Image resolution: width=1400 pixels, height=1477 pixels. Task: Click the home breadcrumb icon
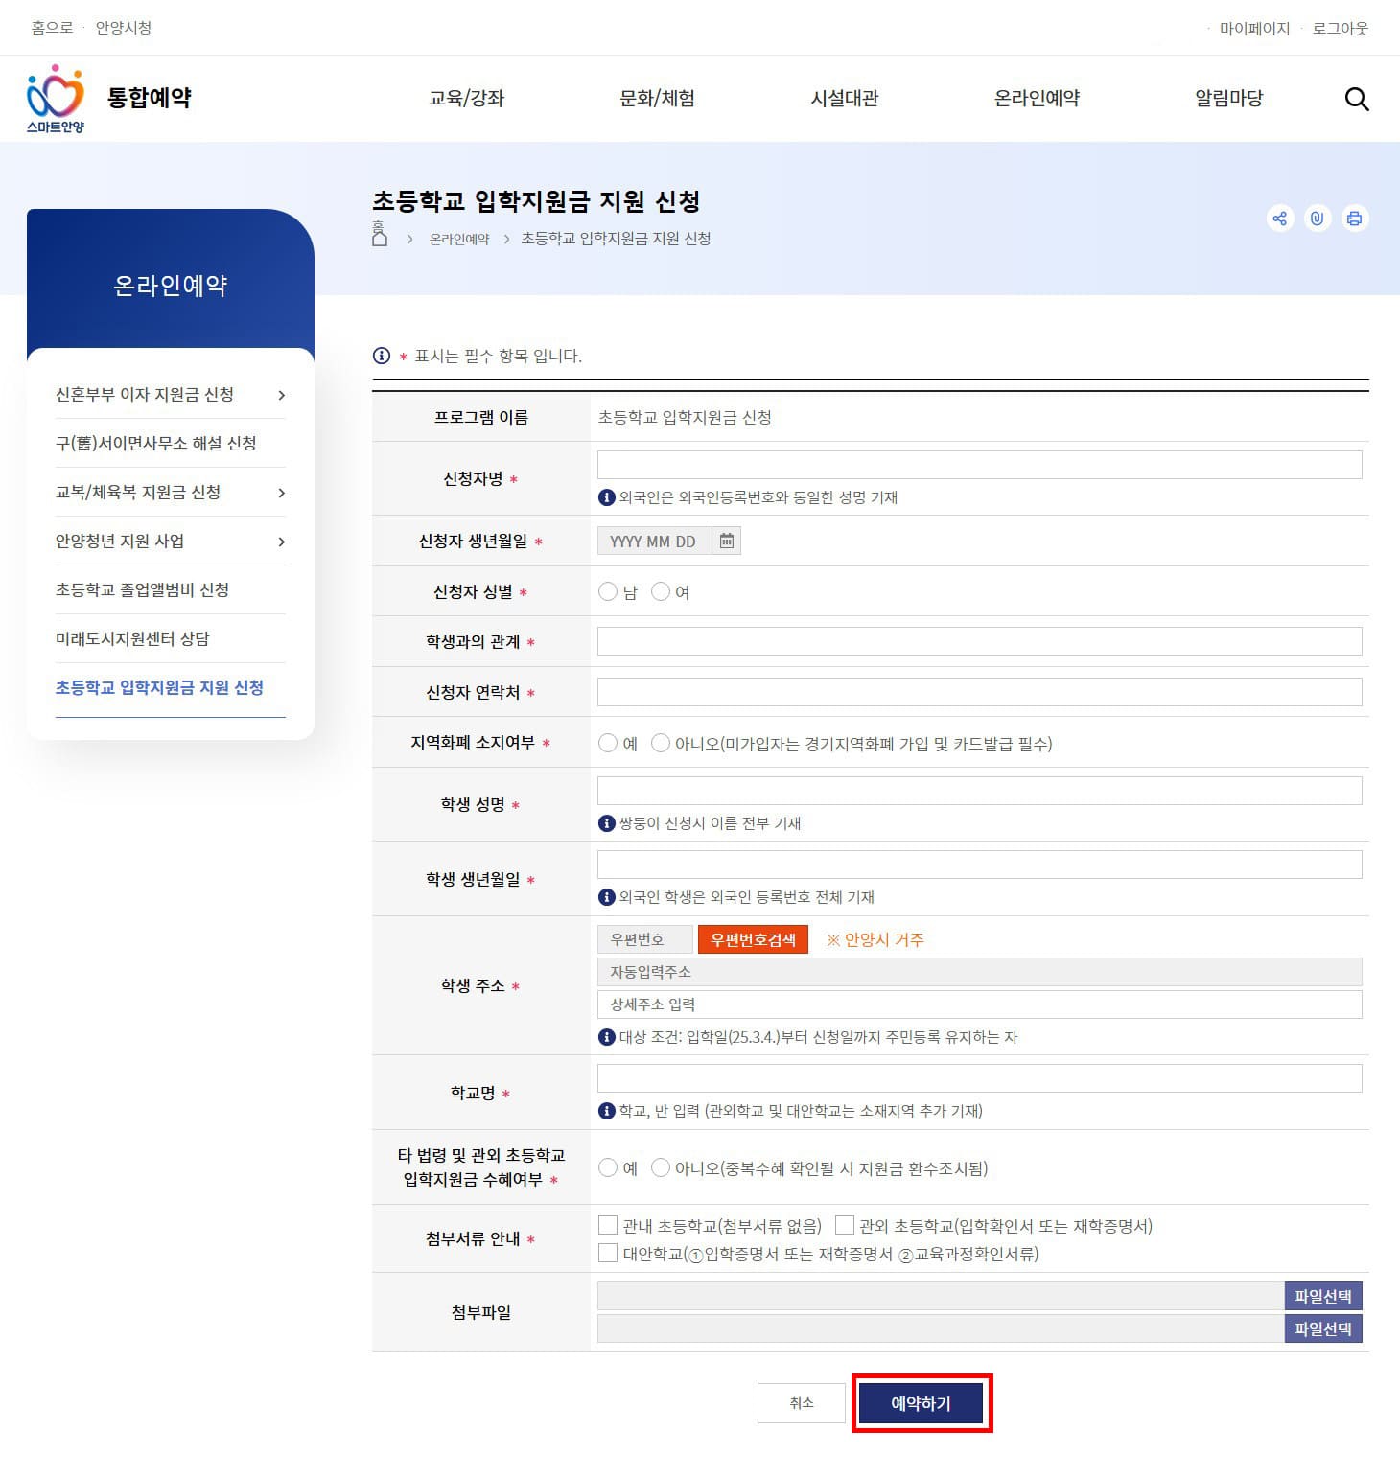pos(378,234)
